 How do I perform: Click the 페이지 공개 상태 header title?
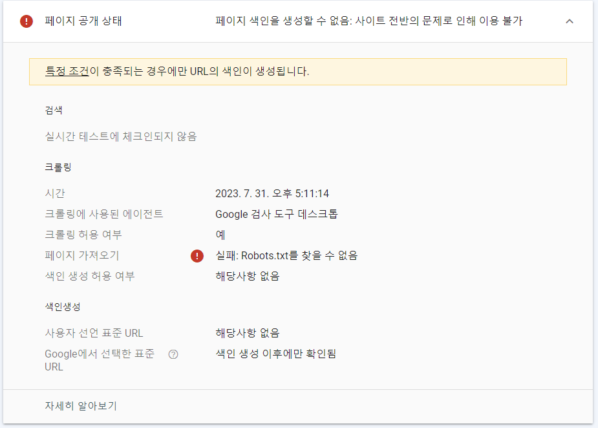pyautogui.click(x=83, y=21)
